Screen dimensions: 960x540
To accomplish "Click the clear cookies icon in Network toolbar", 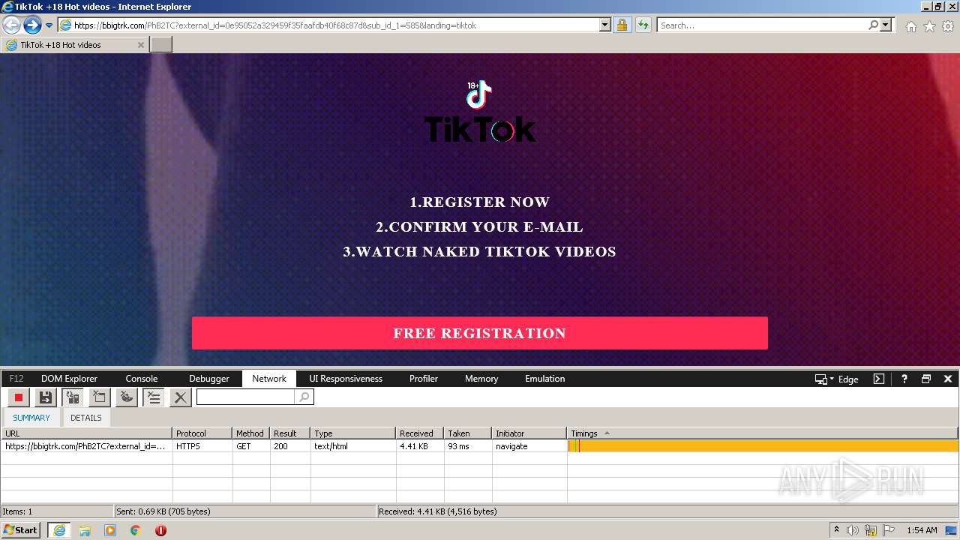I will (x=127, y=397).
